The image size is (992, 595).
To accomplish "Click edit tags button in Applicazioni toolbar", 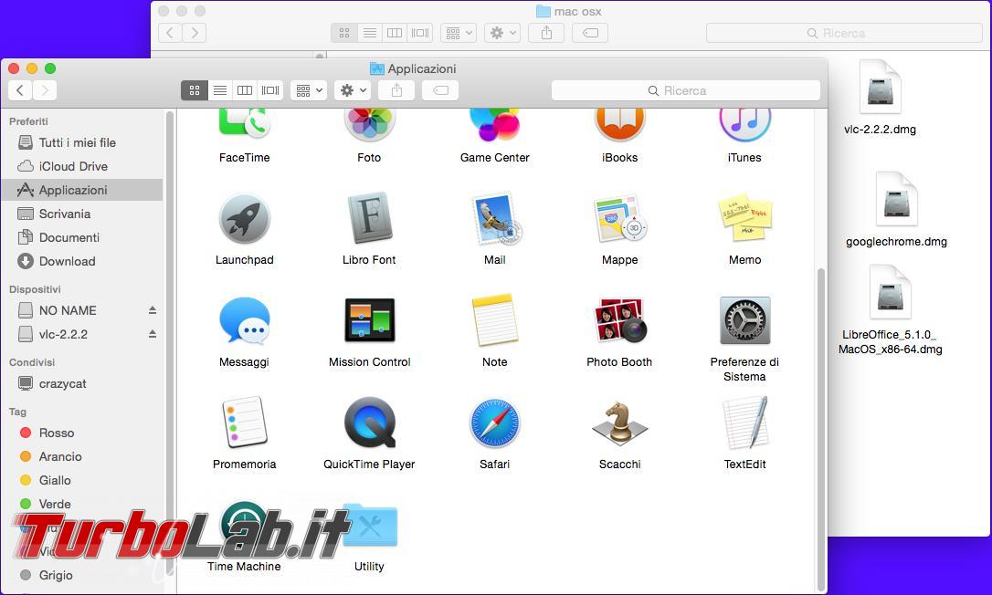I will [x=440, y=90].
